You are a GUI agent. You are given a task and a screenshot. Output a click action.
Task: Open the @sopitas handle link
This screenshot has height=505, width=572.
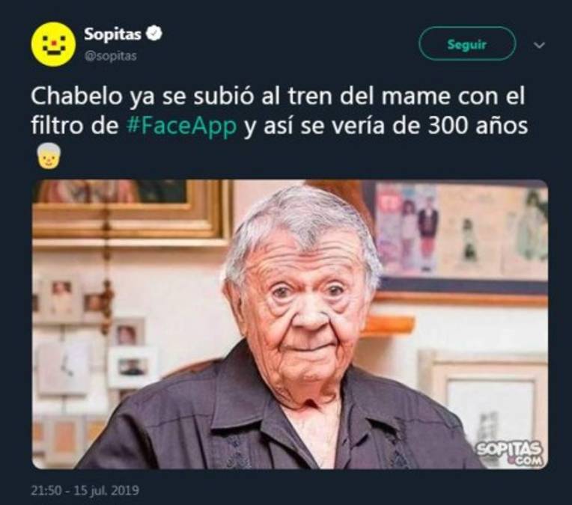point(111,56)
